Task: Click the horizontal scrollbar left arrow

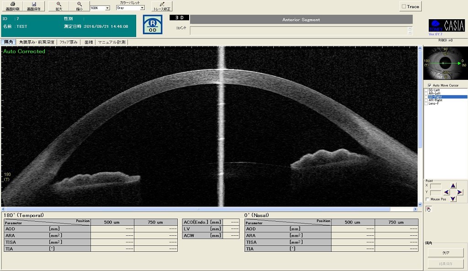Action: pyautogui.click(x=3, y=209)
